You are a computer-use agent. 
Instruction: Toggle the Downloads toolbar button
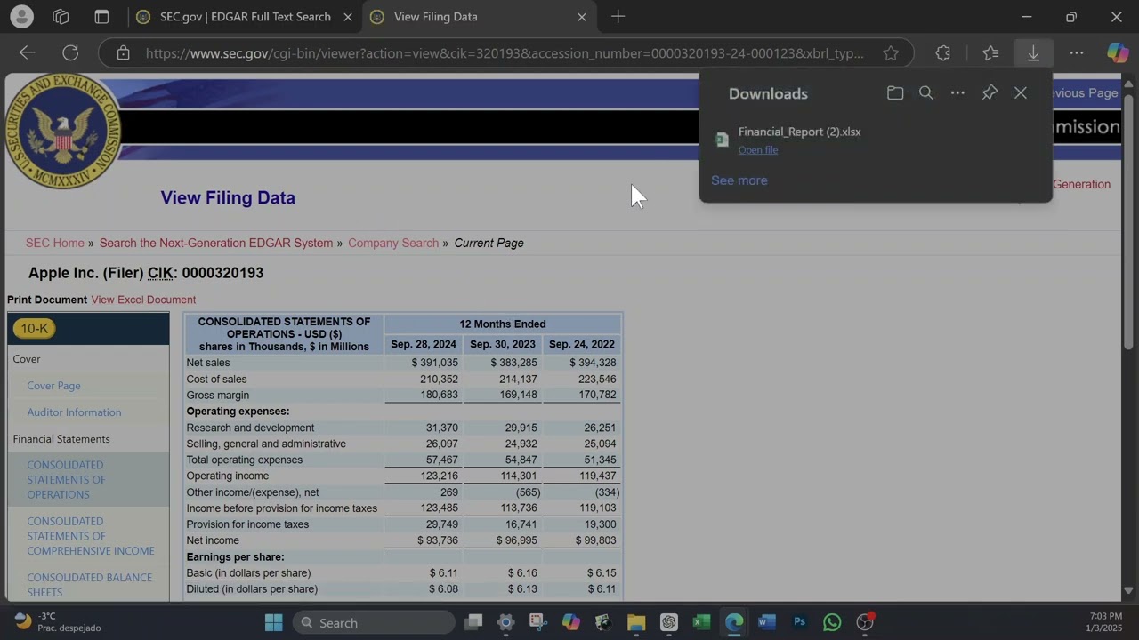coord(1033,53)
